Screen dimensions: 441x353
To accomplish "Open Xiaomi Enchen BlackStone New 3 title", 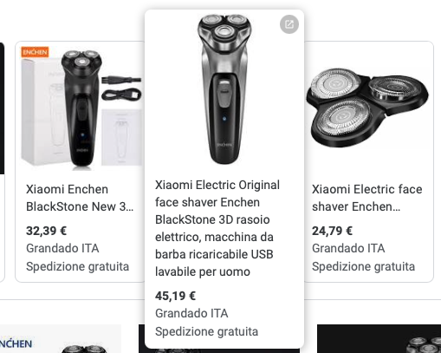I will (x=80, y=198).
